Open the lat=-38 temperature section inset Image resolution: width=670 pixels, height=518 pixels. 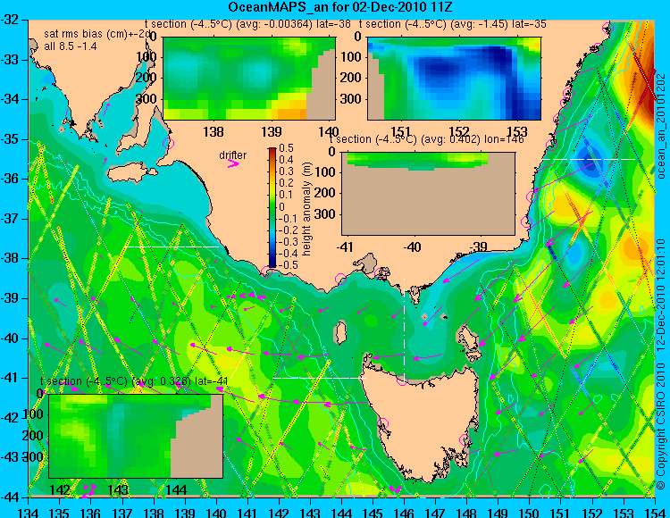(249, 79)
